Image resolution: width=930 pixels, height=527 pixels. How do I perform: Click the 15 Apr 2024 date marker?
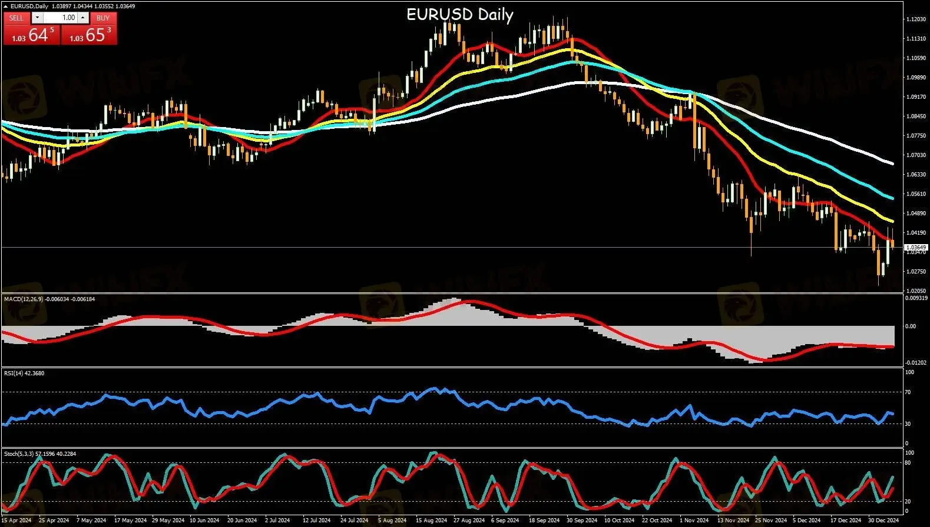click(16, 520)
